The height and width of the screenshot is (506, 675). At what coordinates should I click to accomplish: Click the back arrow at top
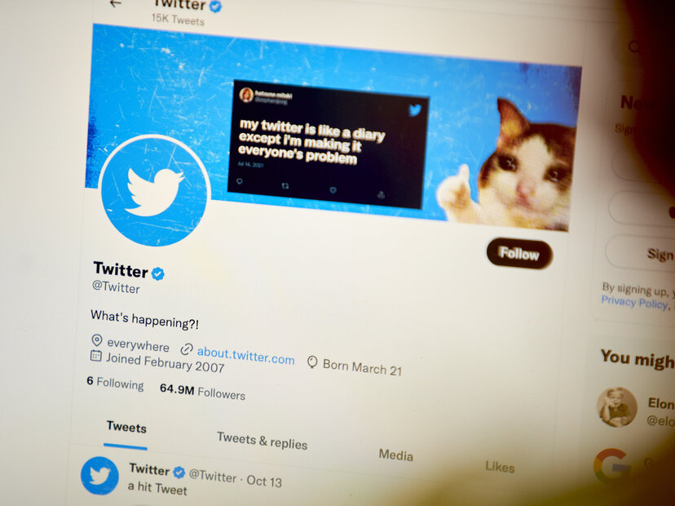click(114, 4)
